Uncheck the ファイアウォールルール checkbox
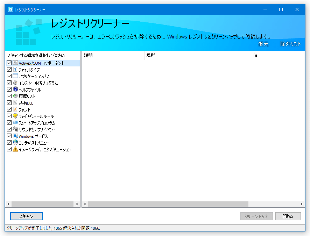The image size is (310, 236). 9,116
